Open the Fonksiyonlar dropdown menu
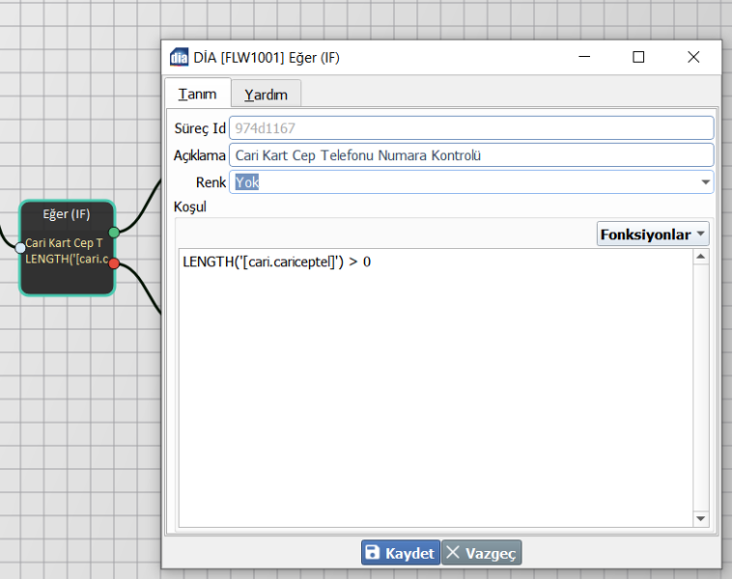This screenshot has width=732, height=579. click(652, 234)
